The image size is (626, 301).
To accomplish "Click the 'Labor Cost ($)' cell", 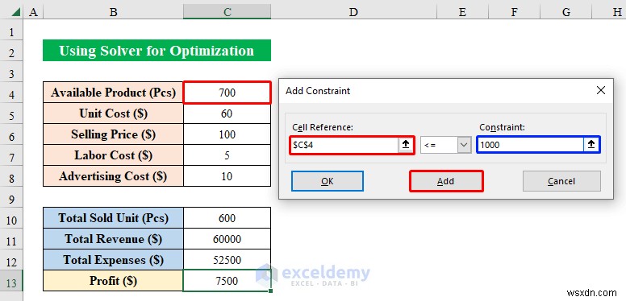I will (114, 155).
